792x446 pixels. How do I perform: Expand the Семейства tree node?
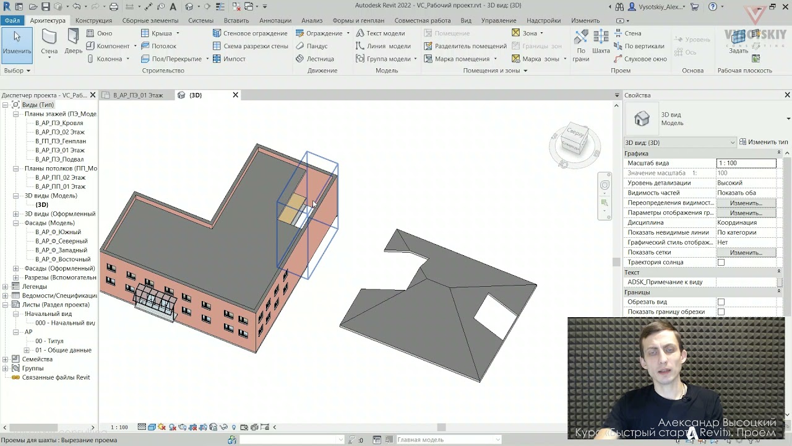[x=6, y=359]
